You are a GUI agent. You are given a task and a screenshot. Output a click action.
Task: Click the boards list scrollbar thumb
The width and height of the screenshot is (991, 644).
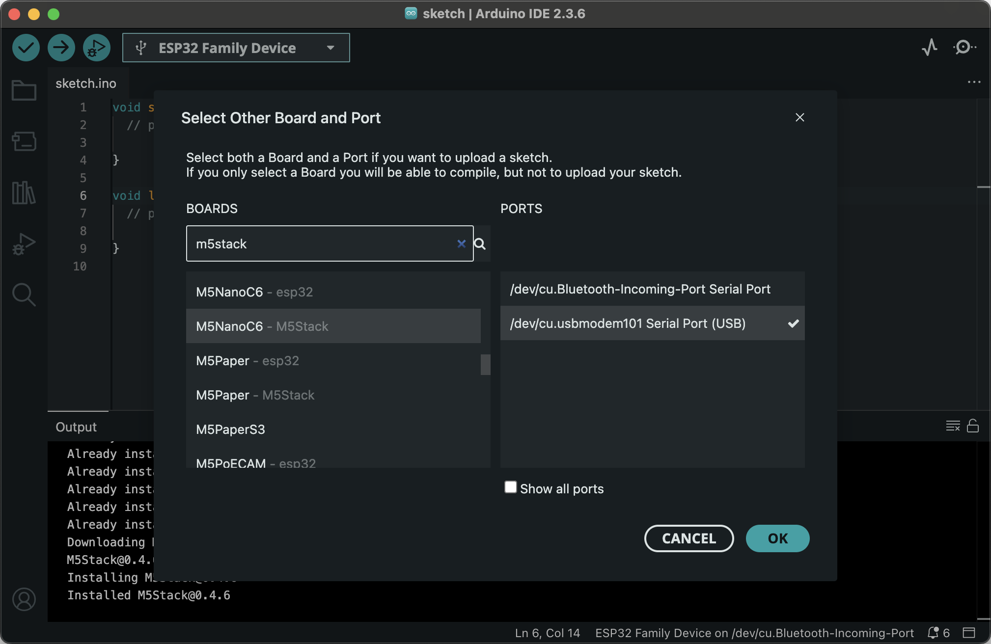(485, 365)
